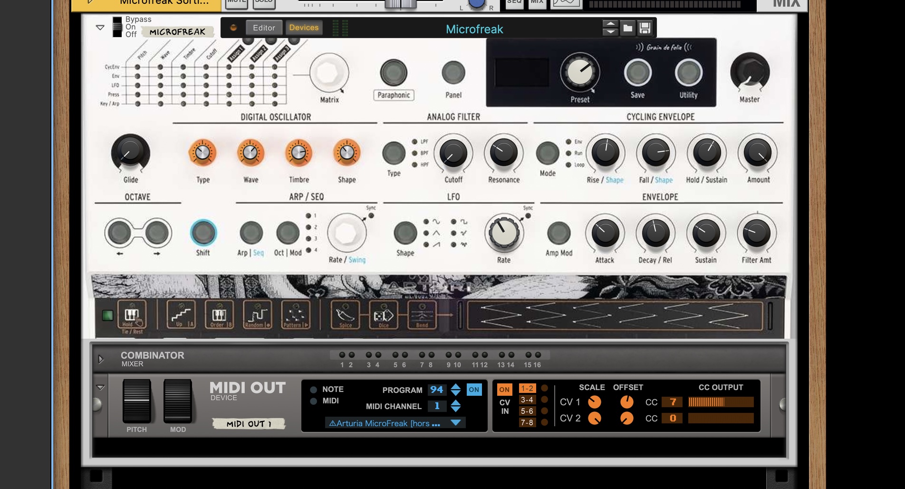Viewport: 905px width, 489px height.
Task: Flip the Bypass On Off switch
Action: pos(117,27)
